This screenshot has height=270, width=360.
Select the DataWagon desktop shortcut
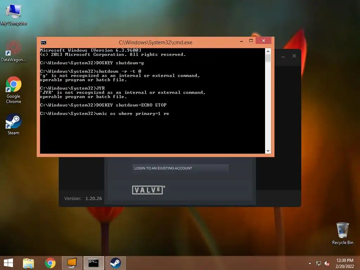(14, 51)
